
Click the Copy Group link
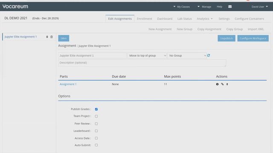[235, 29]
